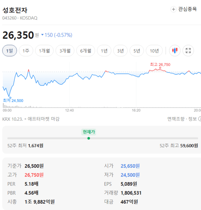Click the PBR 4.56배 value

(31, 193)
